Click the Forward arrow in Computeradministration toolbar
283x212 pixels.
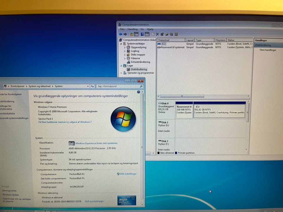click(125, 34)
